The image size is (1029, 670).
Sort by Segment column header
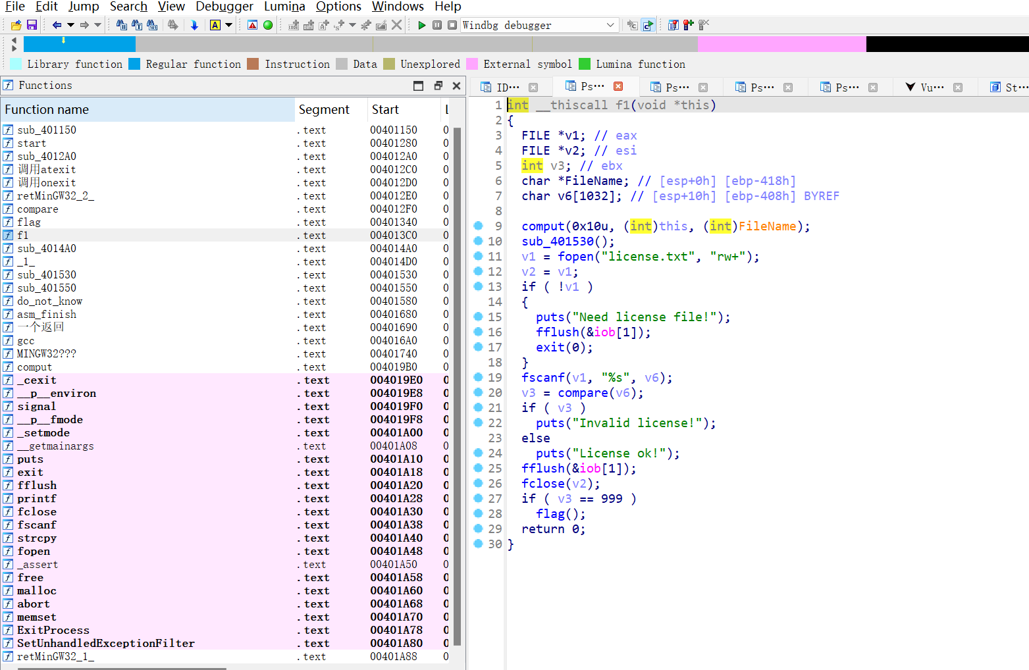point(331,110)
